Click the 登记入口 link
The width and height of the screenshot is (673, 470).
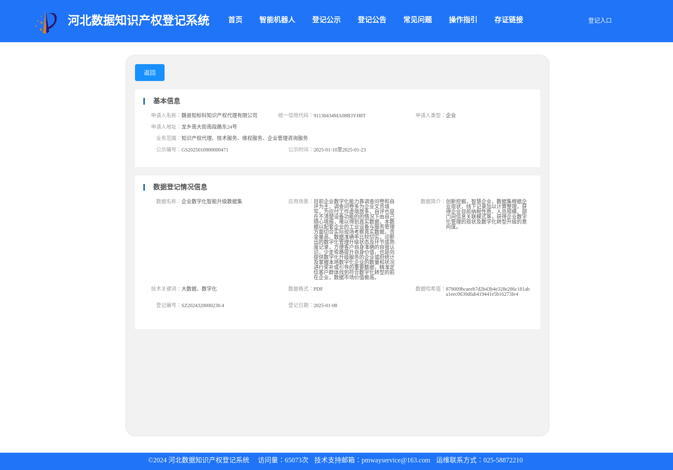600,20
